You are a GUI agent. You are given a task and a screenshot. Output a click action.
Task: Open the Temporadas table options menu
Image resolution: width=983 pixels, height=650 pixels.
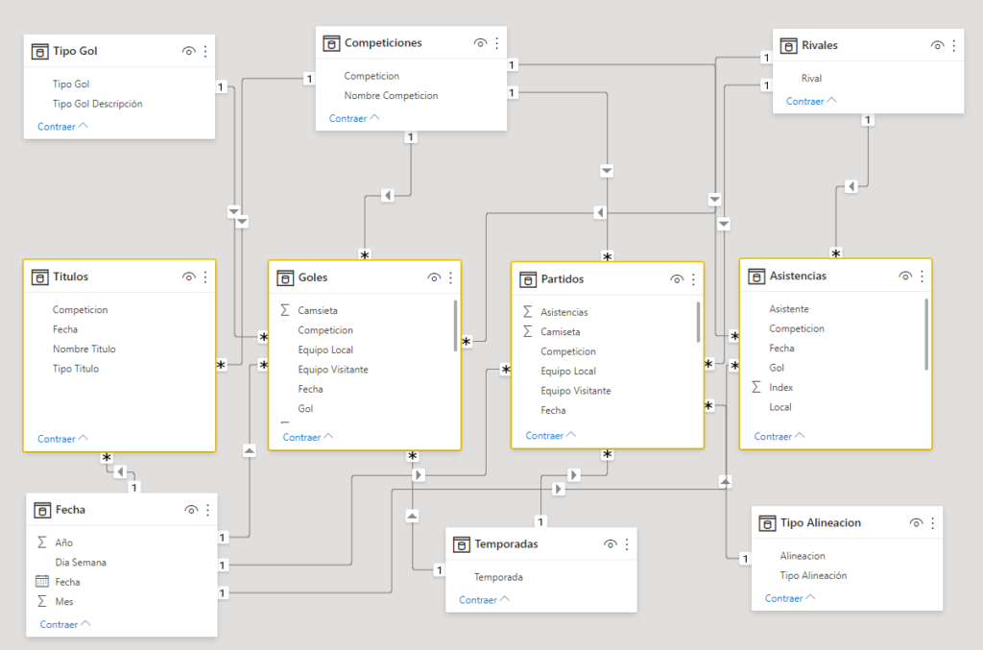[x=627, y=544]
